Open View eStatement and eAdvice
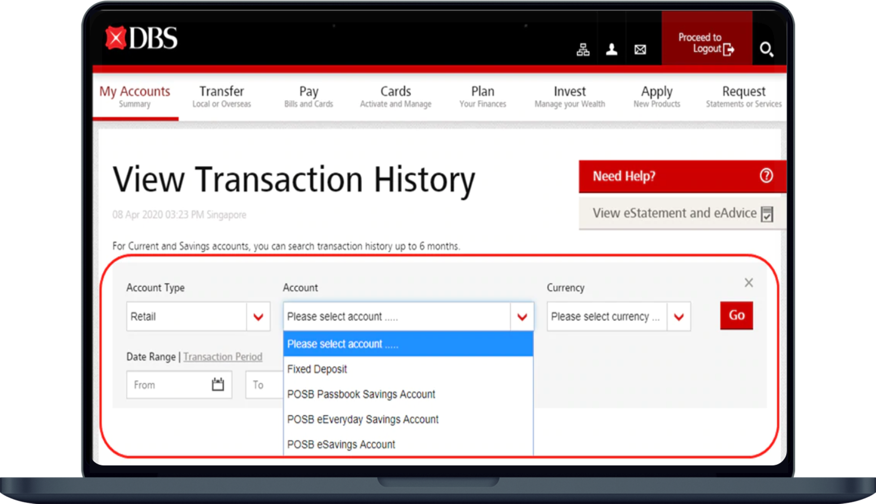Screen dimensions: 876x504 (x=682, y=214)
